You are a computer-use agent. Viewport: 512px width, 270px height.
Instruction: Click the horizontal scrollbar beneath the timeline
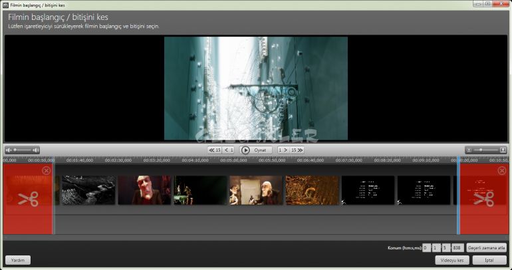click(256, 237)
